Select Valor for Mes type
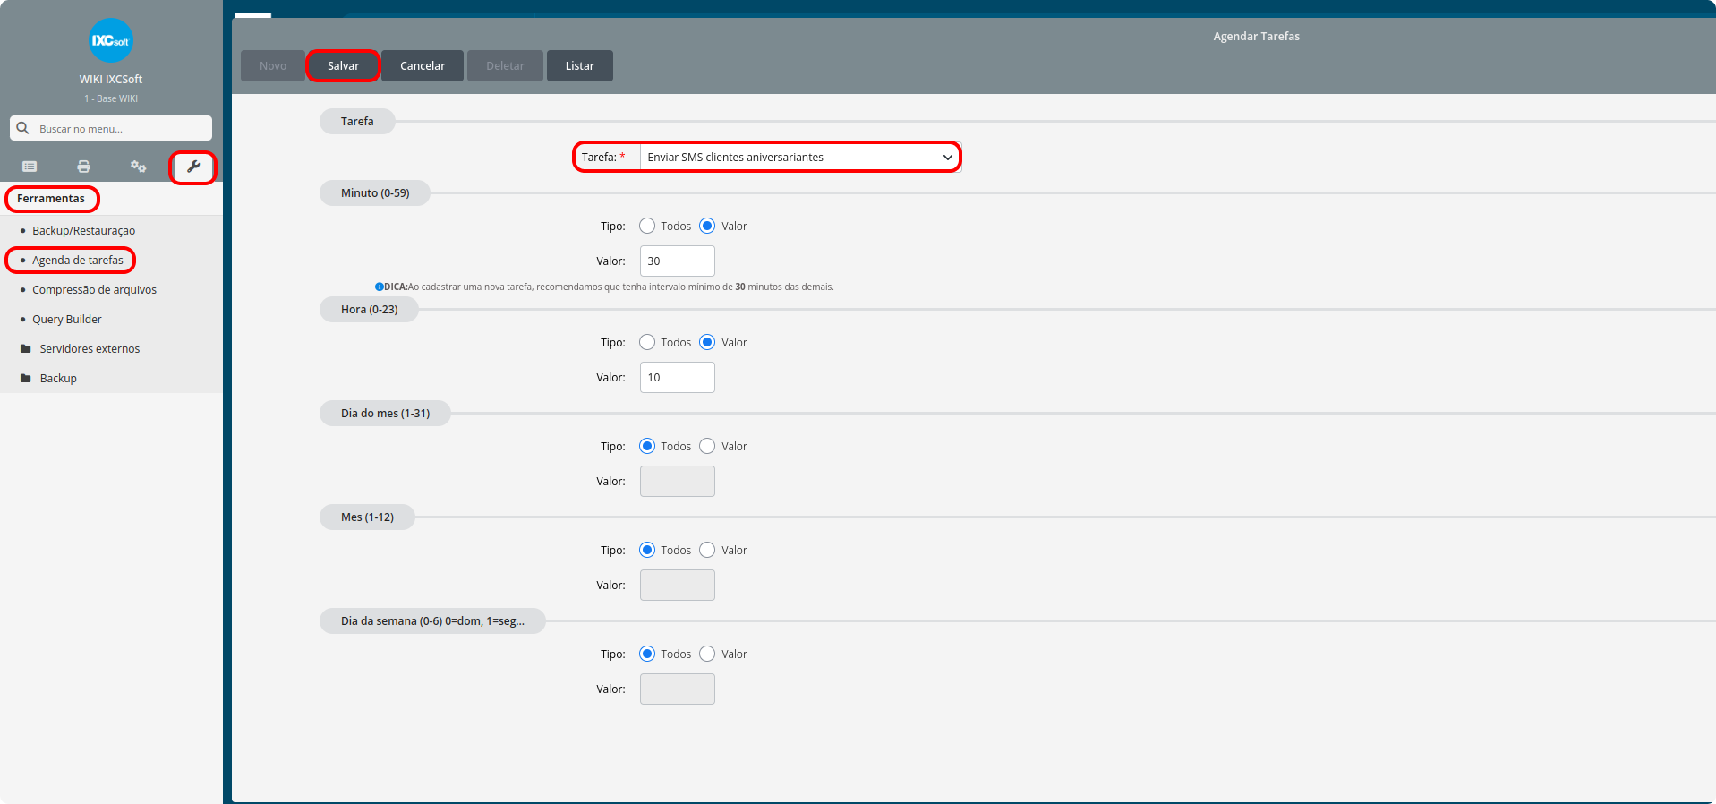This screenshot has width=1716, height=804. (707, 550)
